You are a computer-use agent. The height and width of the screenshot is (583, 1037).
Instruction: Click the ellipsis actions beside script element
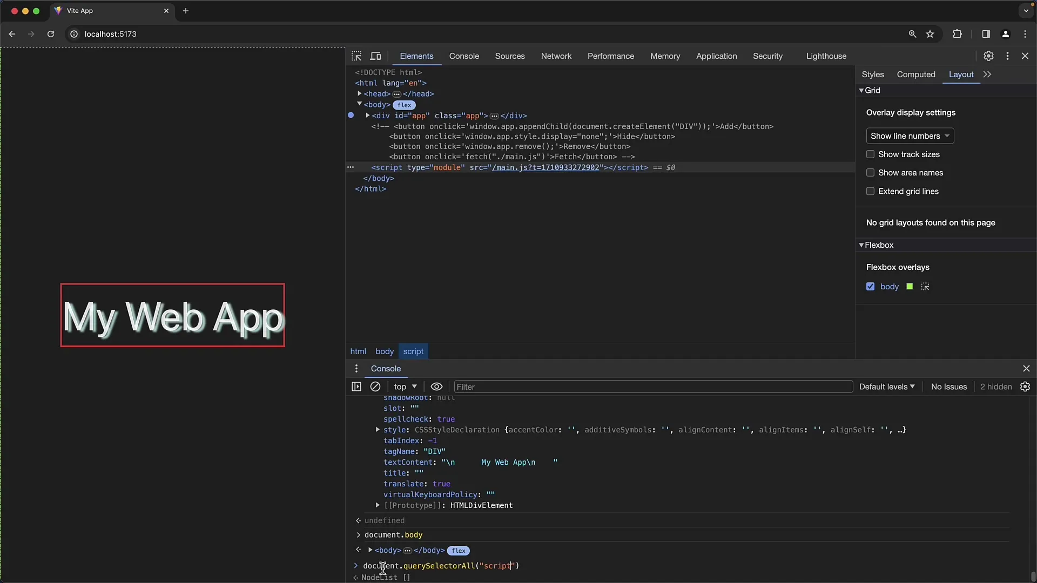coord(351,168)
